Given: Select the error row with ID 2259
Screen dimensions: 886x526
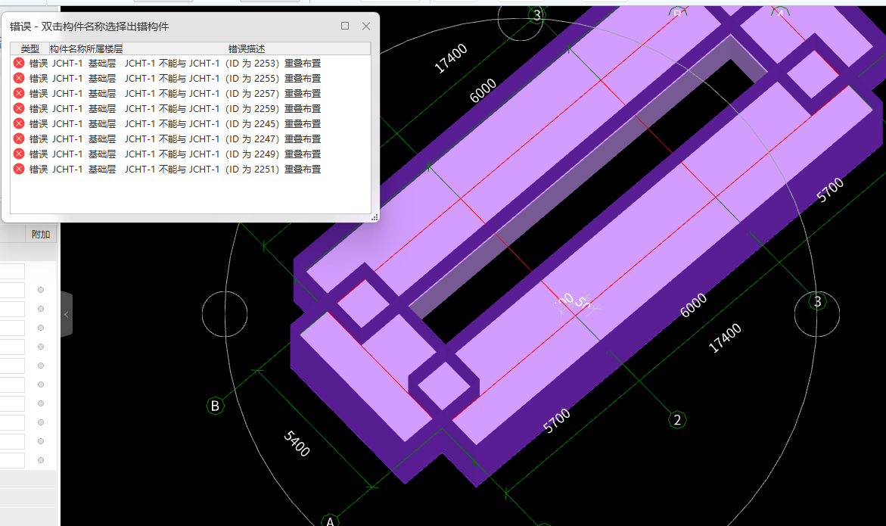Looking at the screenshot, I should 191,108.
